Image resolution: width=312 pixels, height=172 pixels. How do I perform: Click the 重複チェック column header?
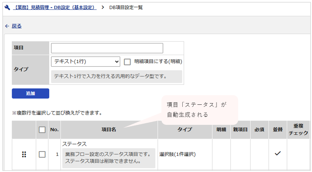tap(298, 129)
